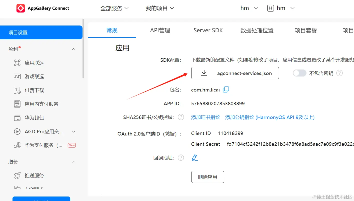Viewport: 354px width, 201px height.
Task: Click the 应用内支付服务 sidebar icon
Action: [x=17, y=104]
